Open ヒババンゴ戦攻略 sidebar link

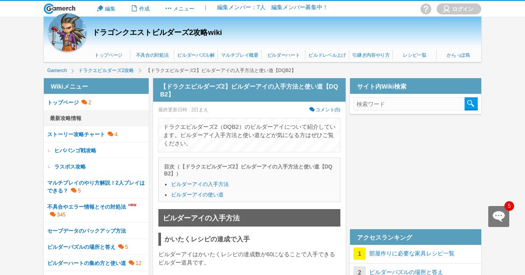click(x=75, y=151)
